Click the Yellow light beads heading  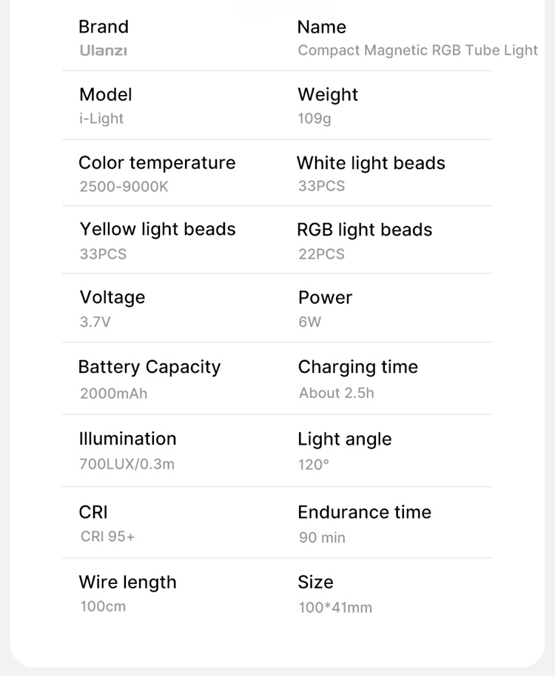pyautogui.click(x=158, y=230)
